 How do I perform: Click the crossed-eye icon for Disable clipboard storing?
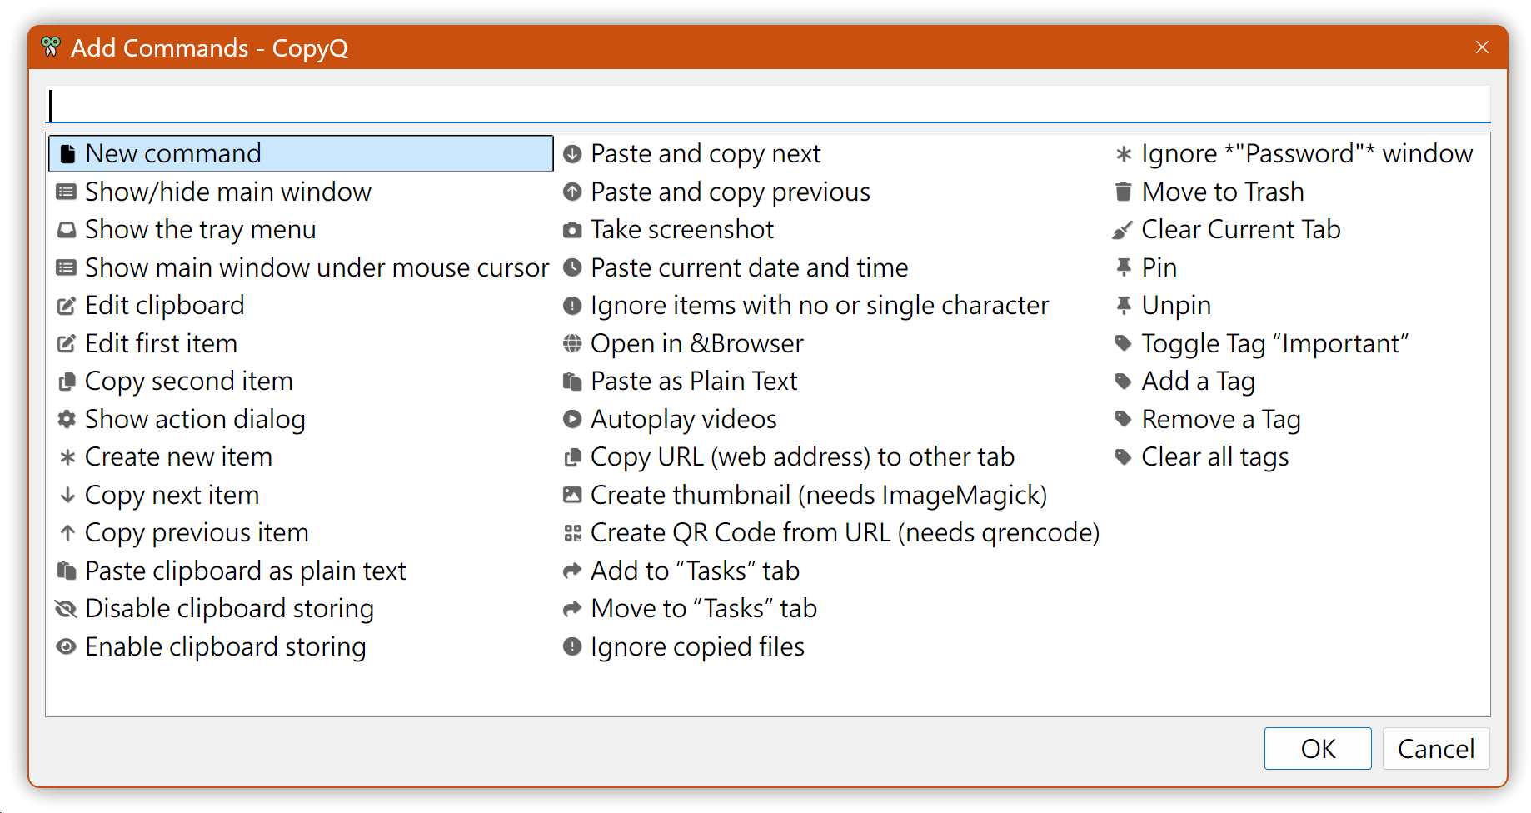click(67, 609)
